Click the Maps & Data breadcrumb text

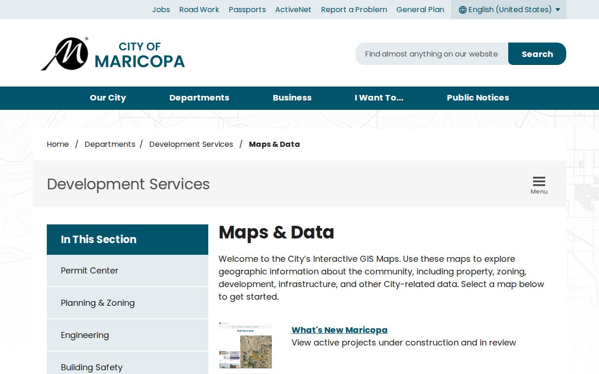274,144
